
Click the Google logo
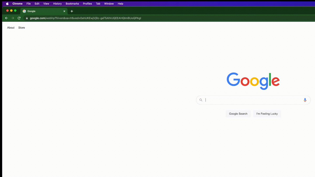point(253,81)
